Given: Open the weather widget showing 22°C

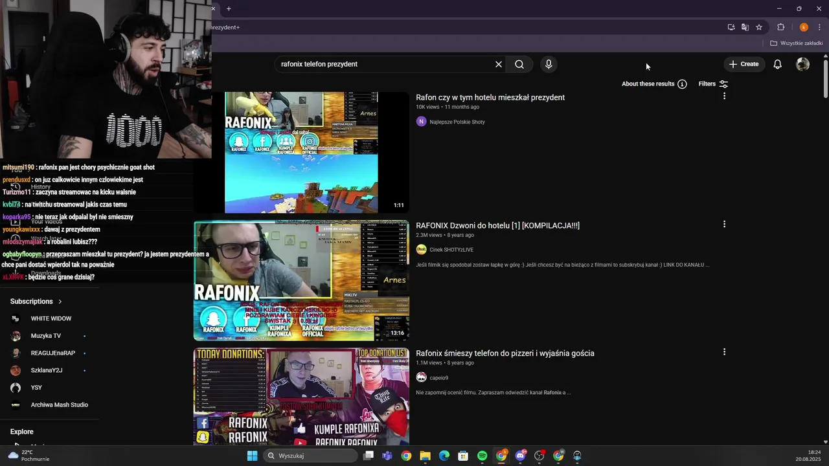Looking at the screenshot, I should pos(28,456).
